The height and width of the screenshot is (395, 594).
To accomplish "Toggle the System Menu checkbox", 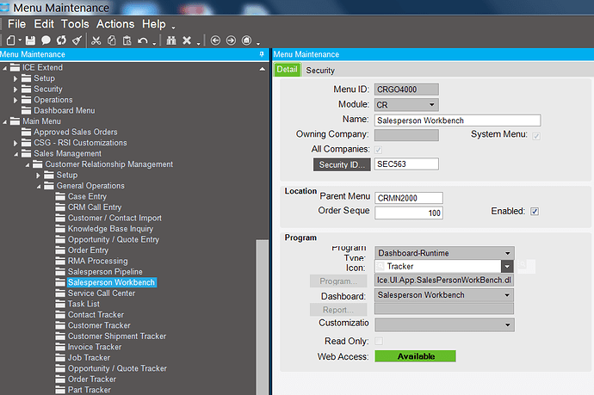I will tap(536, 136).
